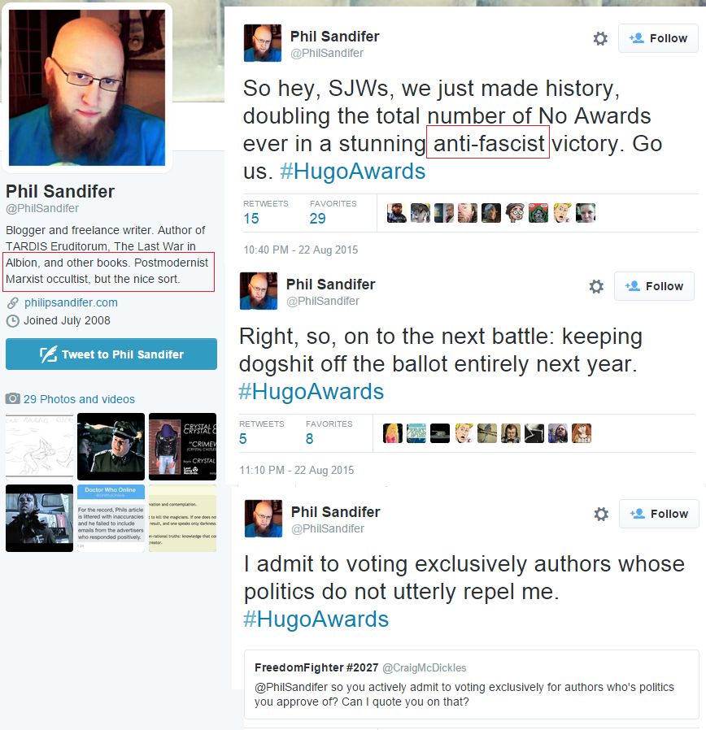Screen dimensions: 706x730
Task: Click Follow button on the third tweet
Action: [659, 514]
